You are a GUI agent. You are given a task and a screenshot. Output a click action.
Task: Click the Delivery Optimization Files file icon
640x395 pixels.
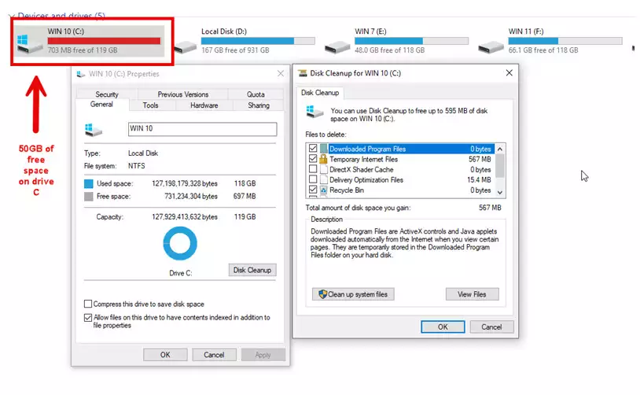tap(323, 179)
